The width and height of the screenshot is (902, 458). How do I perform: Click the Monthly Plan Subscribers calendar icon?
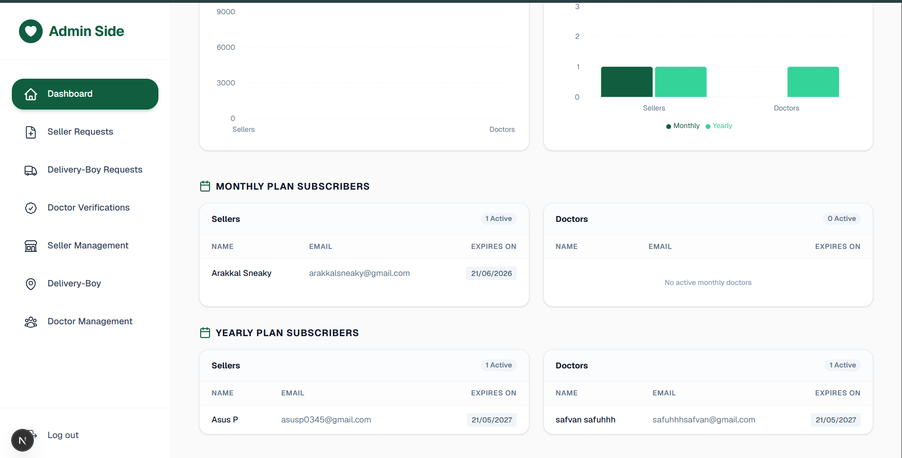(x=205, y=186)
